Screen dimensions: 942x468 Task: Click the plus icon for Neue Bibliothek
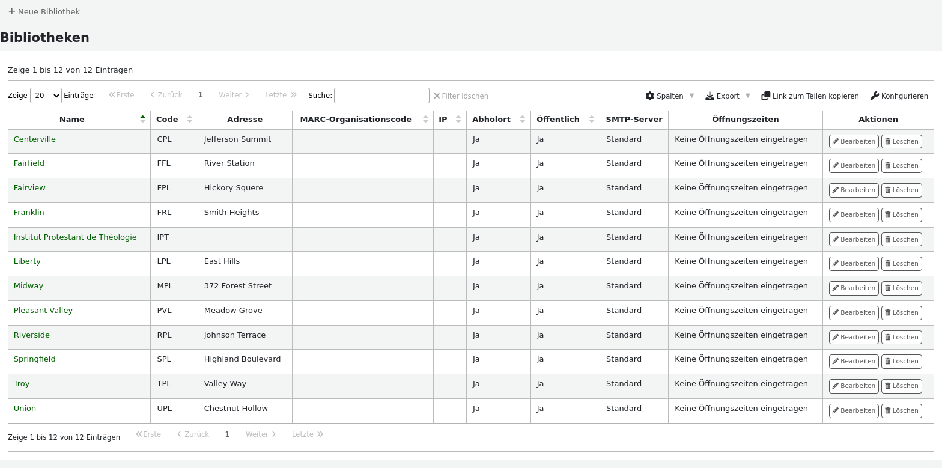click(x=11, y=11)
